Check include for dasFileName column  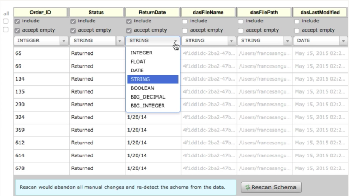tap(185, 21)
